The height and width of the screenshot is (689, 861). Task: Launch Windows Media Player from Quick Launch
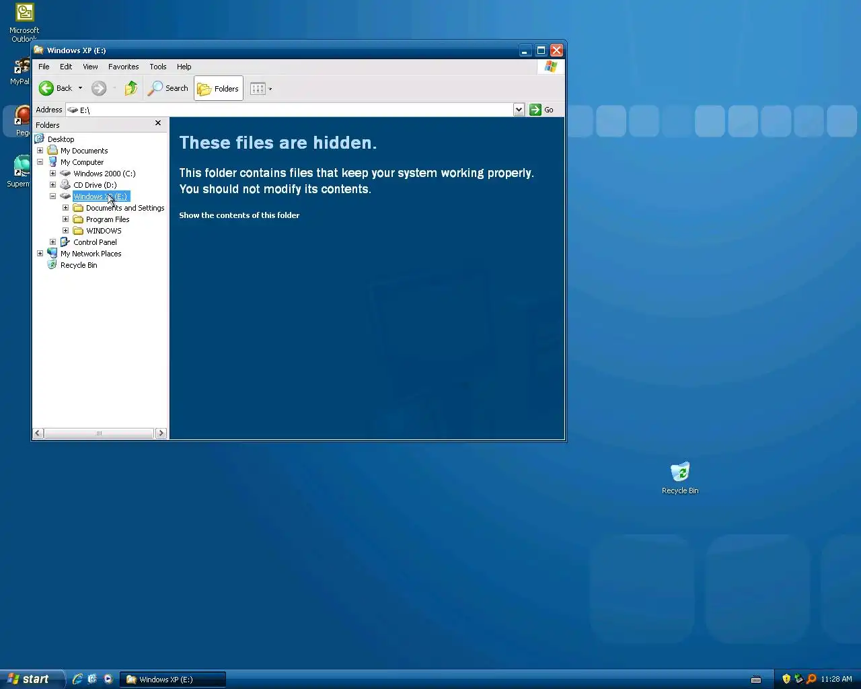[108, 680]
